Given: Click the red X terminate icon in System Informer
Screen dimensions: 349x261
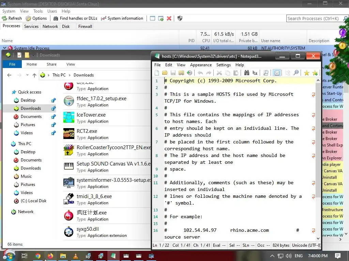Looking at the screenshot, I should pyautogui.click(x=169, y=18).
